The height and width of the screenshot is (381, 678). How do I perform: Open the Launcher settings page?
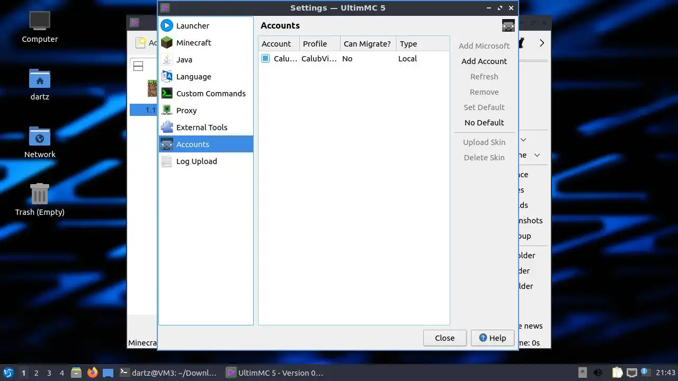[206, 25]
